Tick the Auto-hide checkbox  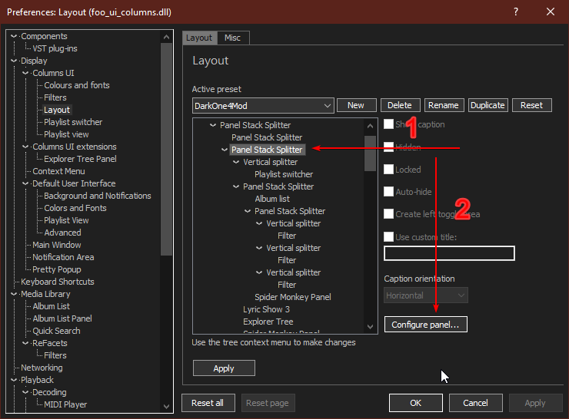click(389, 192)
